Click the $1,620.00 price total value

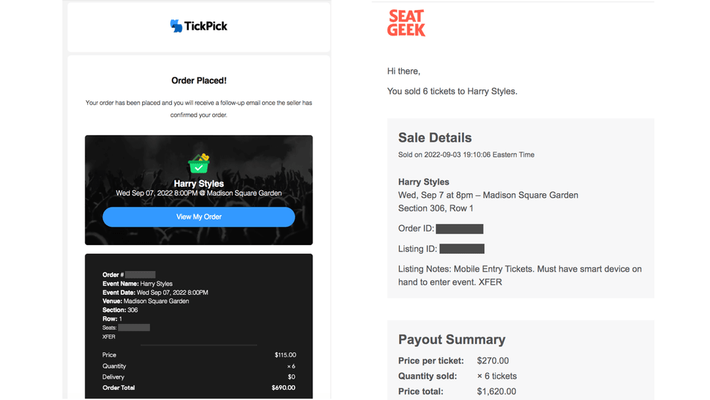(496, 391)
